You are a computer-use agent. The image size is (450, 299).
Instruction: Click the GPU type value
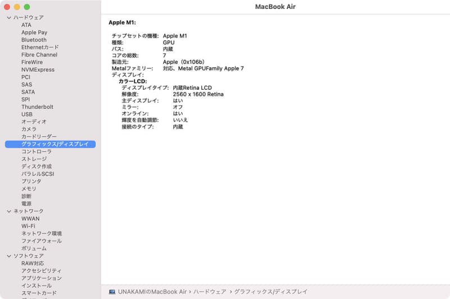click(169, 43)
